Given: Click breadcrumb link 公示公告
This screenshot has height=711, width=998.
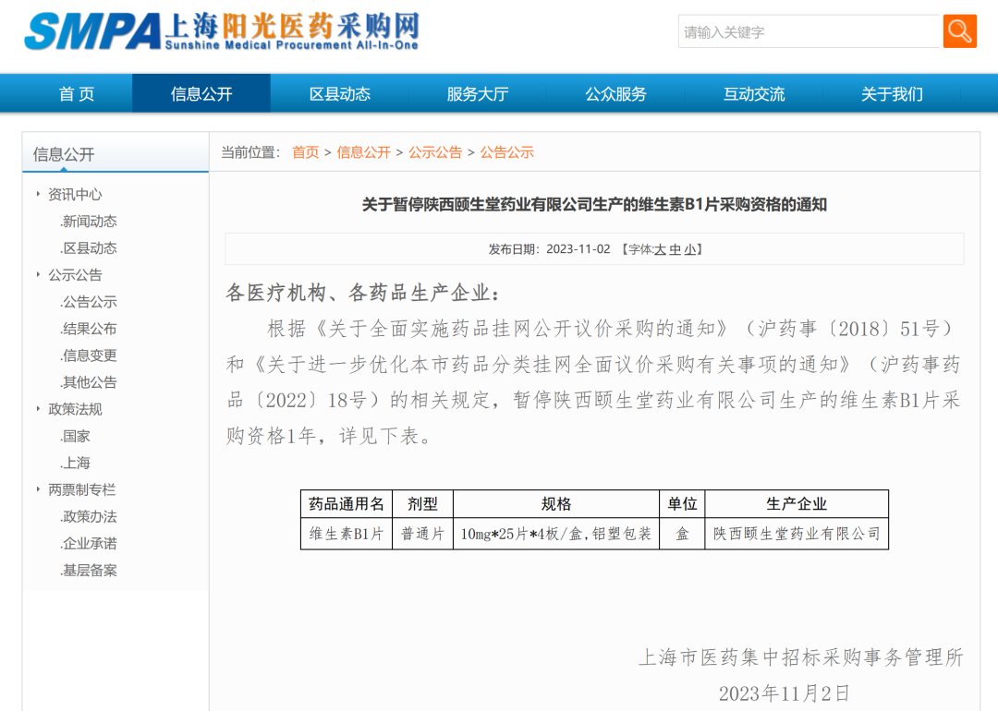Looking at the screenshot, I should pyautogui.click(x=435, y=152).
